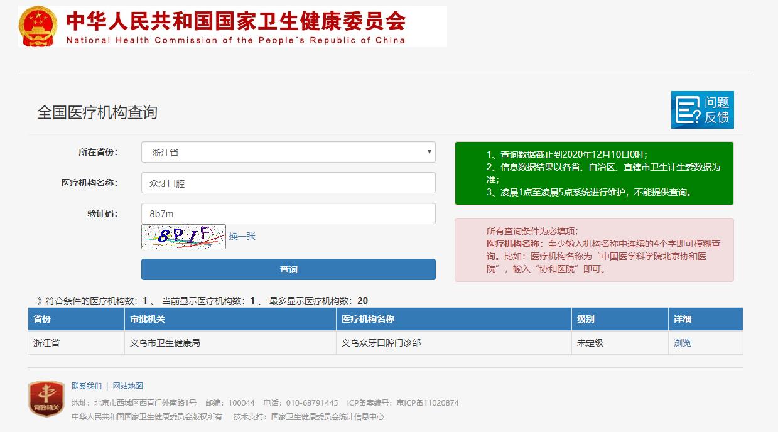Image resolution: width=778 pixels, height=432 pixels.
Task: Click the 级别 column header in results table
Action: [x=584, y=318]
